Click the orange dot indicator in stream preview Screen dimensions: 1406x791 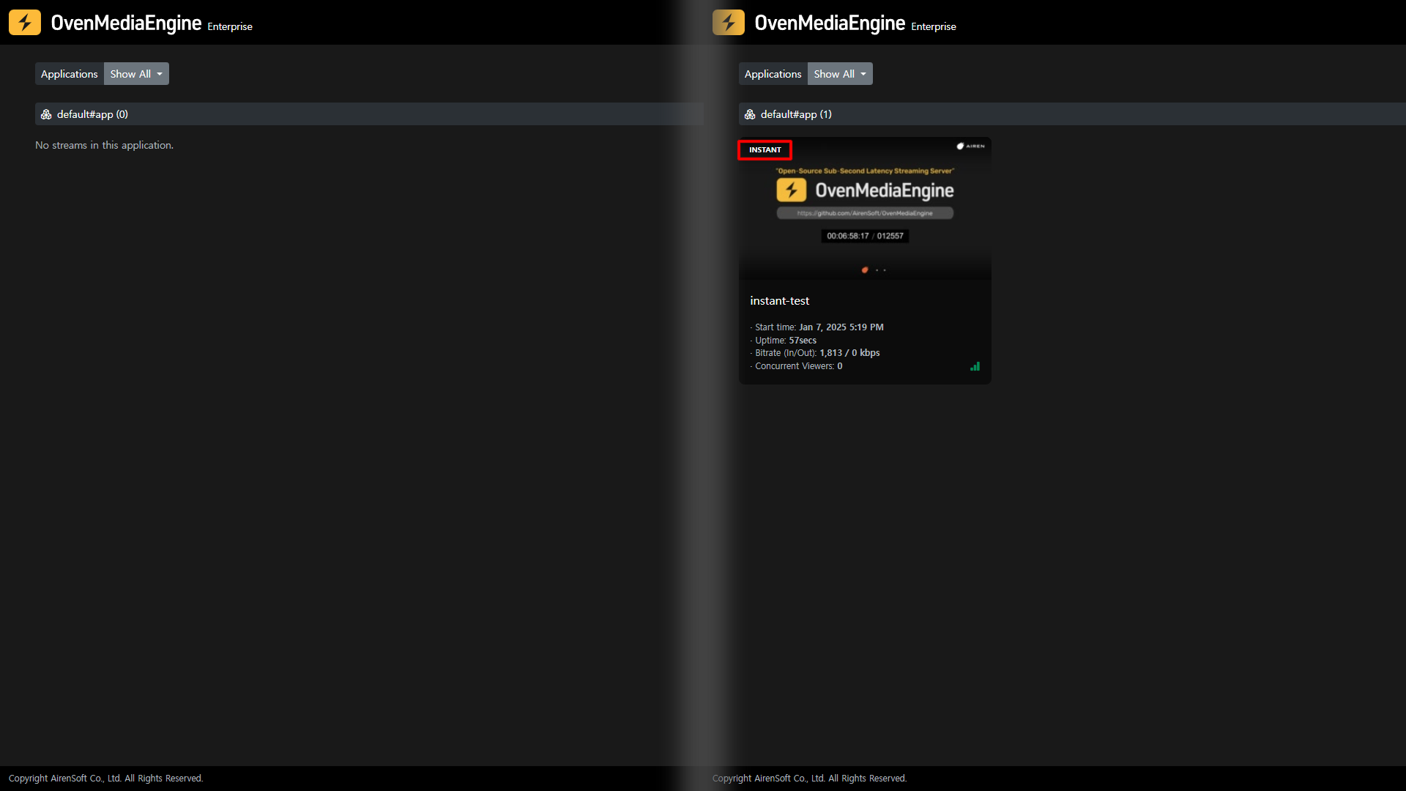tap(865, 270)
